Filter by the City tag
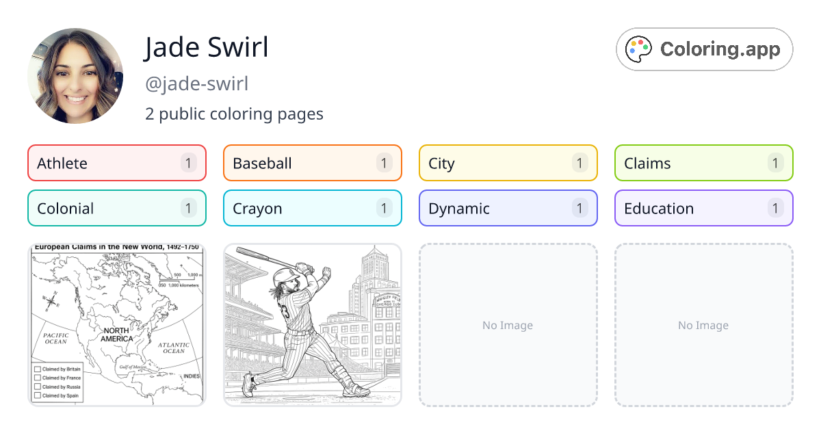Screen dimensions: 821x431 (508, 163)
